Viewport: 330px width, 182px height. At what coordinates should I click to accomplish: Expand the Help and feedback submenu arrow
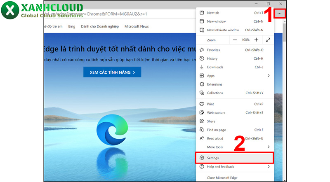[x=269, y=166]
